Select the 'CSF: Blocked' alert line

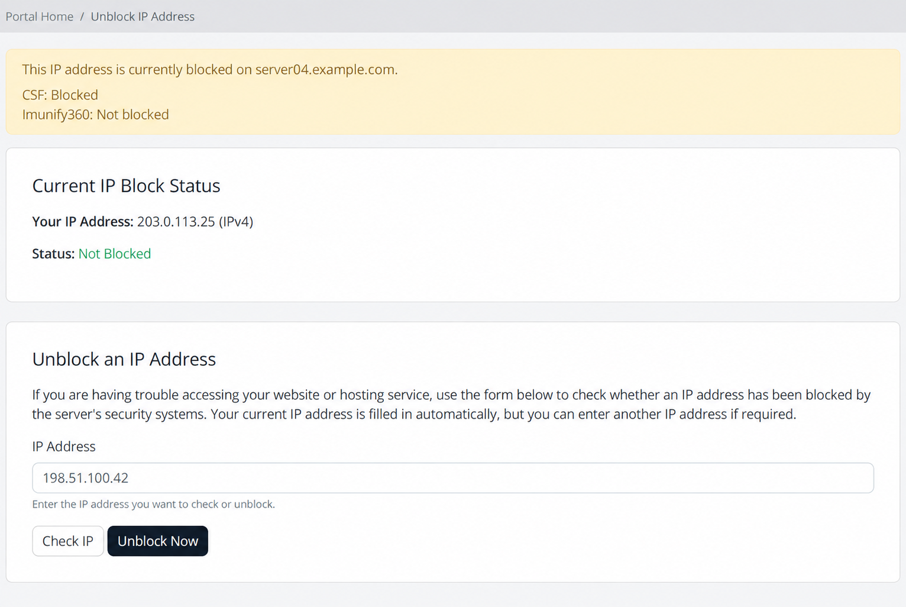coord(60,95)
